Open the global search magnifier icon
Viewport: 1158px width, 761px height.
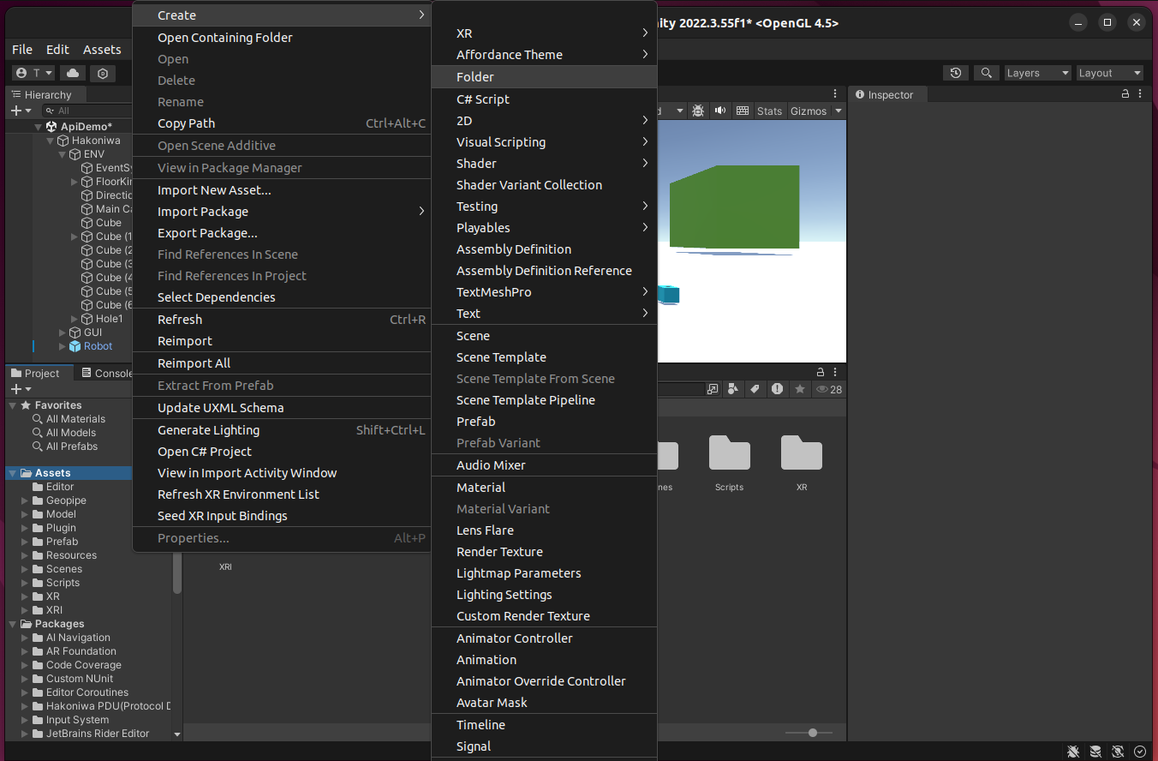[x=987, y=74]
